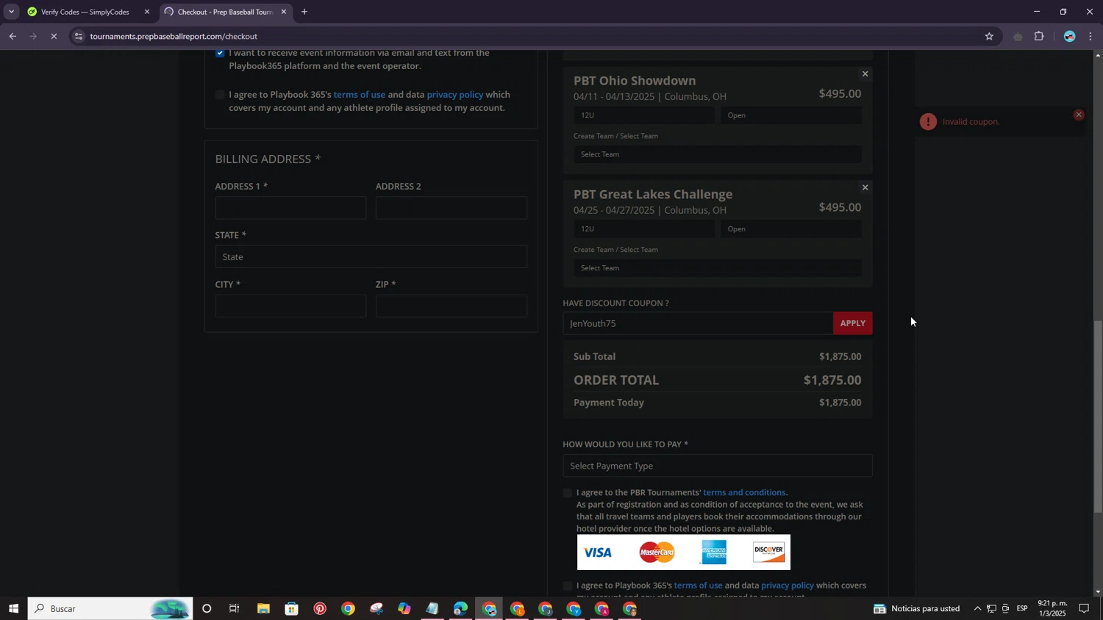View site information icon in the address bar
The image size is (1103, 620).
click(79, 36)
